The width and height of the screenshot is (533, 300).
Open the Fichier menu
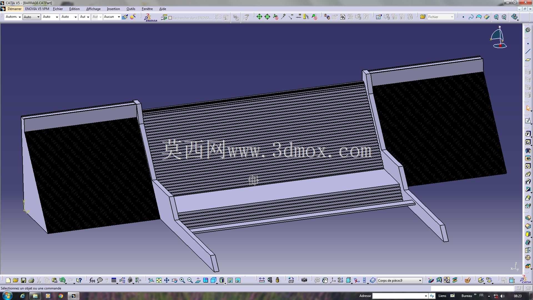click(x=58, y=9)
